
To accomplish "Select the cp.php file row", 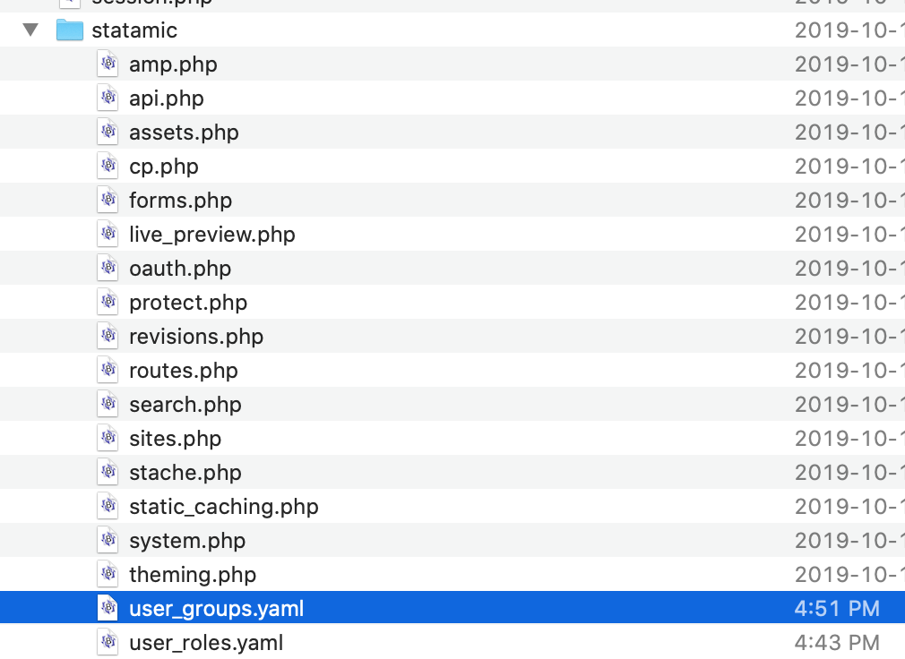I will pyautogui.click(x=164, y=166).
